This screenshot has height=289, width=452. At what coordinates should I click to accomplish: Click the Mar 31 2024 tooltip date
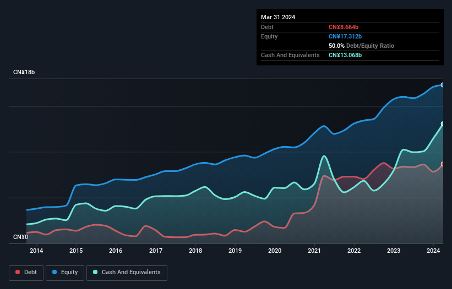coord(278,17)
